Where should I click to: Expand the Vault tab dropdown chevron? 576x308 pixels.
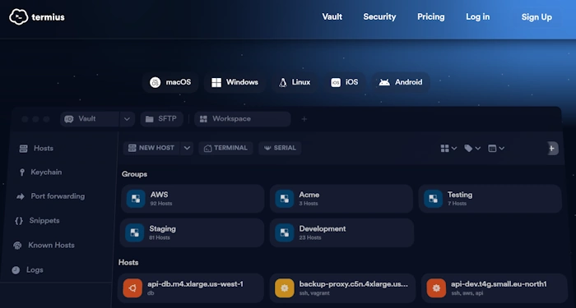[127, 119]
